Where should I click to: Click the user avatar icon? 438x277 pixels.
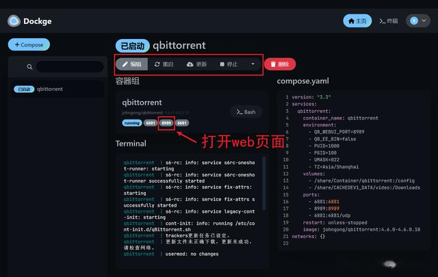414,21
